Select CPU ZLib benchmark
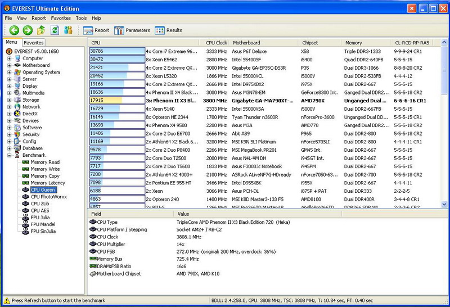Viewport: 450px width, 307px height. click(39, 204)
